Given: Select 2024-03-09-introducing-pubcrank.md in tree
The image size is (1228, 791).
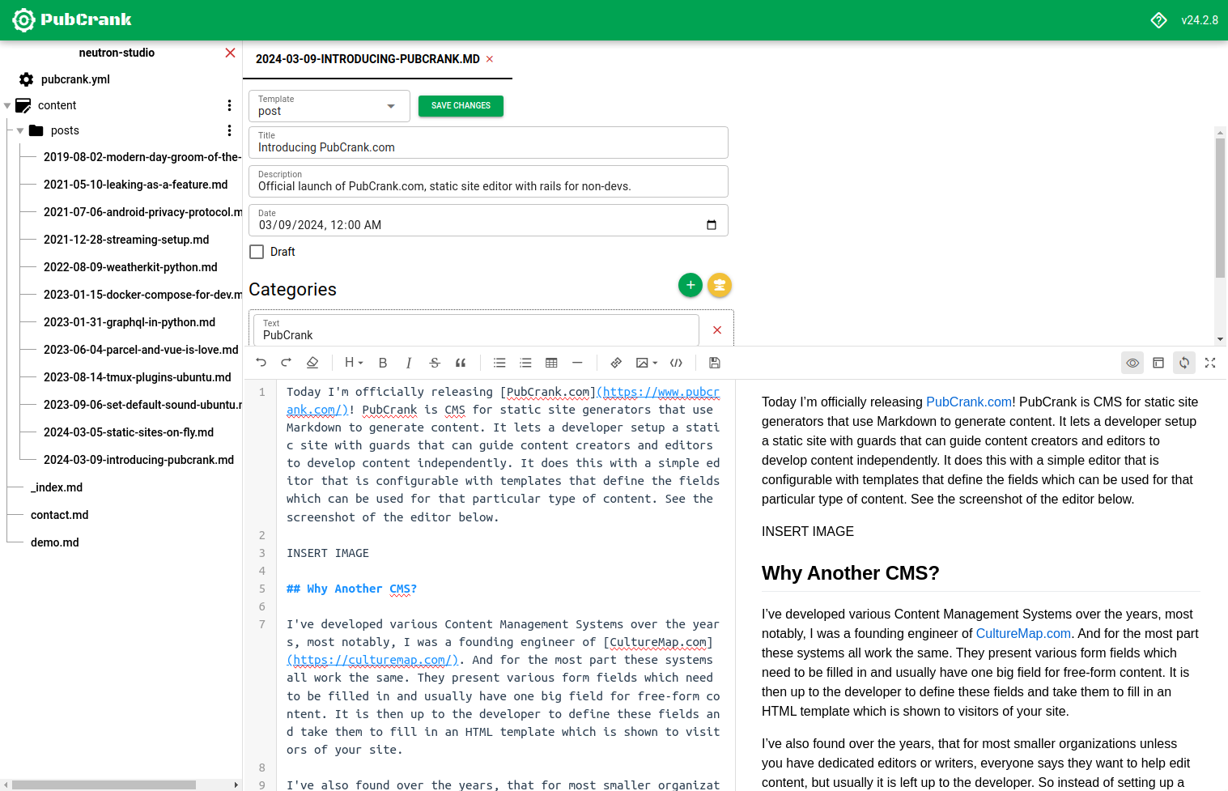Looking at the screenshot, I should tap(138, 460).
